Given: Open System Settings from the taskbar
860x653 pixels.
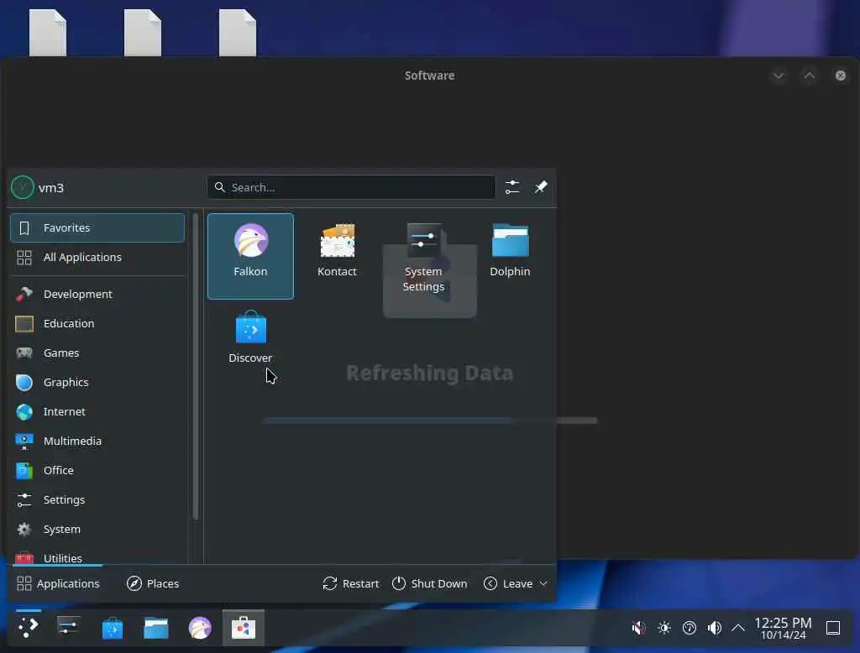Looking at the screenshot, I should pos(69,628).
